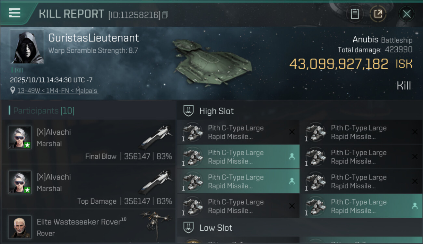Open Elite Wasteseeker Rover participant portrait
The width and height of the screenshot is (423, 244).
click(20, 227)
